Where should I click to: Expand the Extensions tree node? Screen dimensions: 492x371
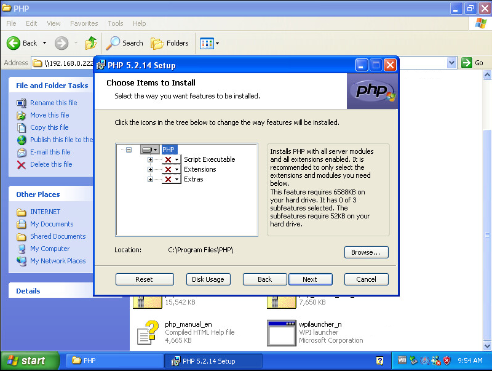click(150, 169)
